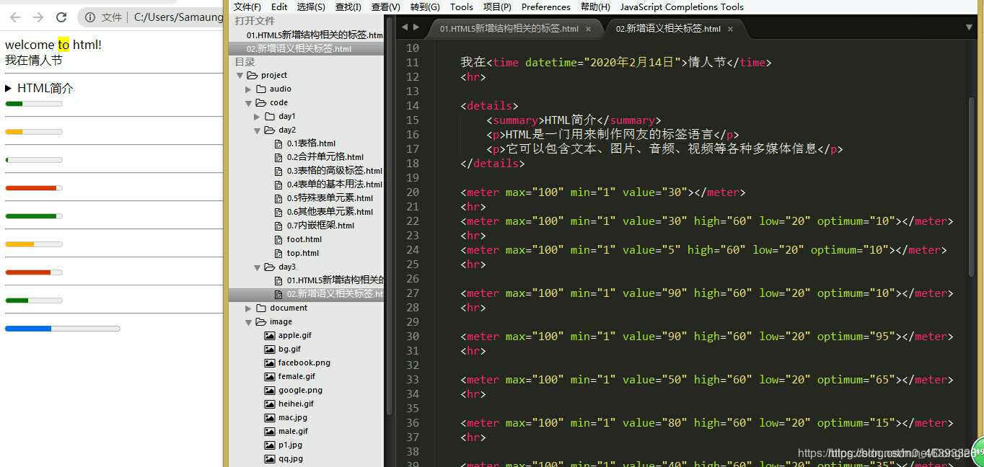This screenshot has width=984, height=467.
Task: Switch to 02.新增语义相关标签.html tab
Action: click(x=668, y=29)
